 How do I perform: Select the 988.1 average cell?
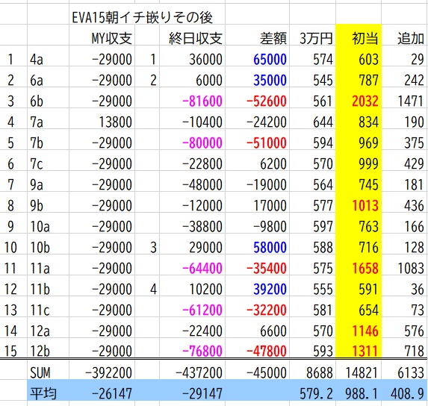[x=359, y=393]
